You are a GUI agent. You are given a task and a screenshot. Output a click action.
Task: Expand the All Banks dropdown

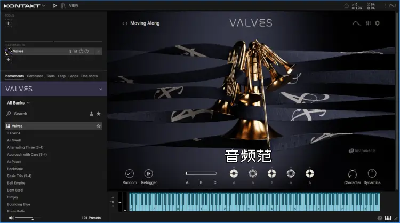click(18, 102)
